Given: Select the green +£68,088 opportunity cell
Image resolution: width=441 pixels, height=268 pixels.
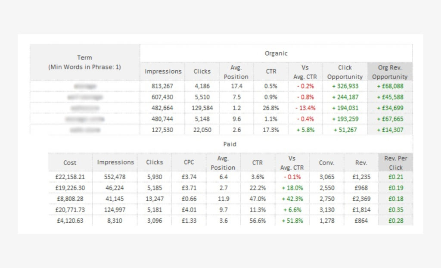Looking at the screenshot, I should tap(389, 86).
